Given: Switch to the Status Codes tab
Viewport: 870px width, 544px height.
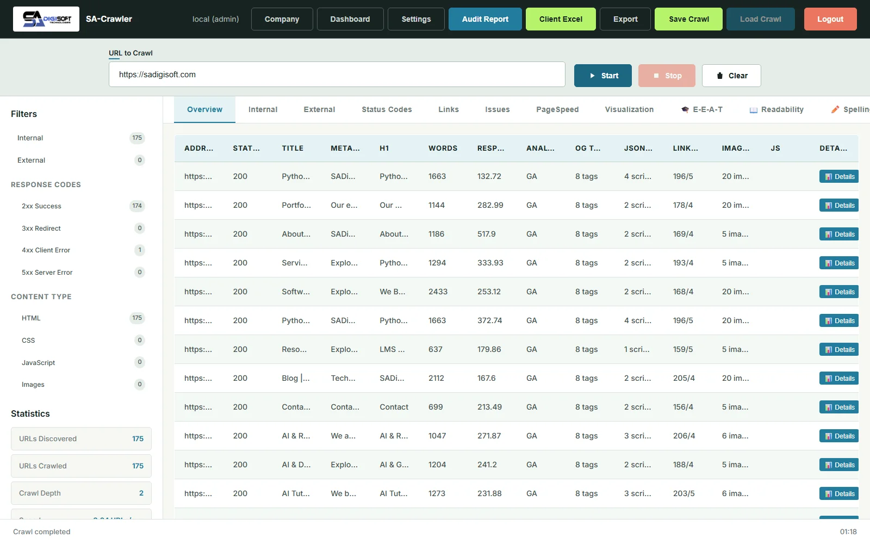Looking at the screenshot, I should [x=387, y=110].
